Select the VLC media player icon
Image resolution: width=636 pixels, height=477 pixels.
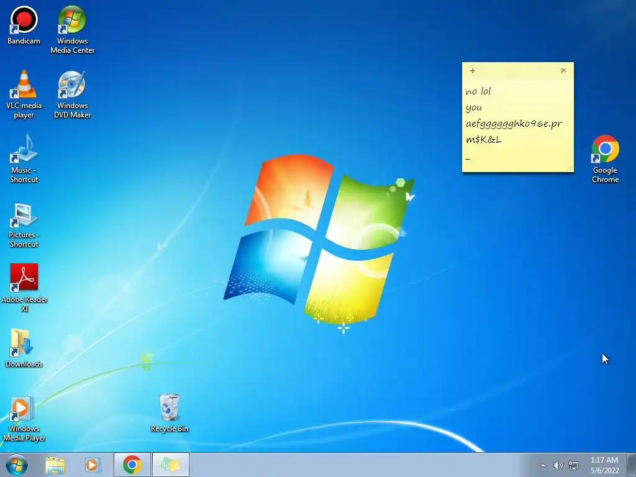(24, 94)
